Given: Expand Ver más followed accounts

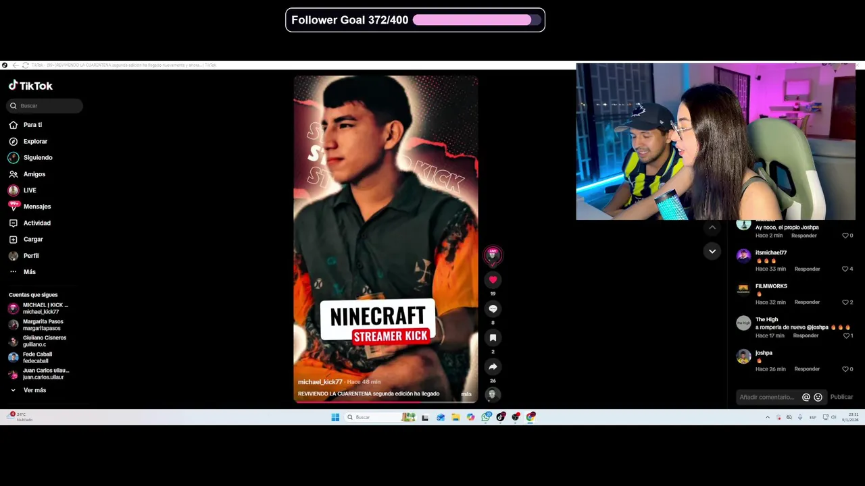Looking at the screenshot, I should [x=28, y=390].
